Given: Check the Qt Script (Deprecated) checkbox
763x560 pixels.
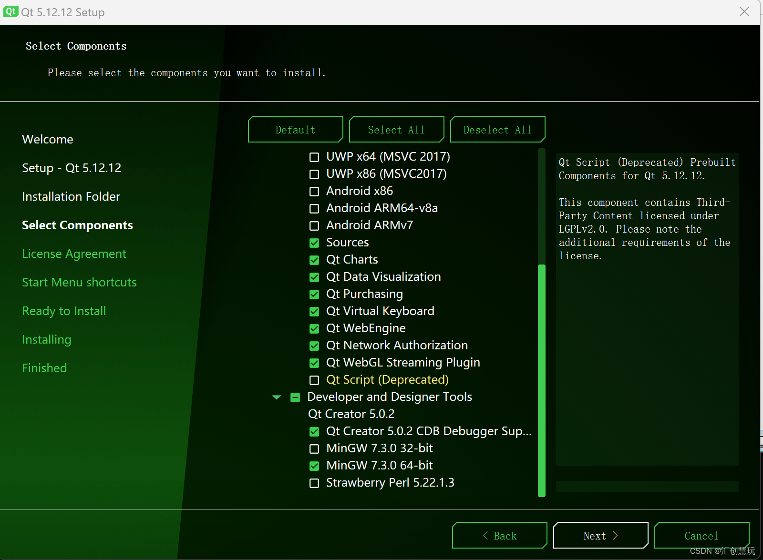Looking at the screenshot, I should tap(314, 380).
